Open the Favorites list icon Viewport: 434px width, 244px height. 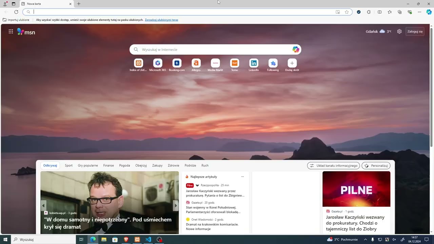[390, 12]
